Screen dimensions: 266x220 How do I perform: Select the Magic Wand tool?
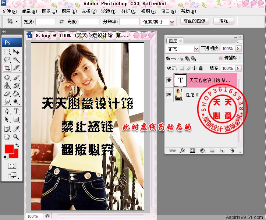pyautogui.click(x=16, y=60)
